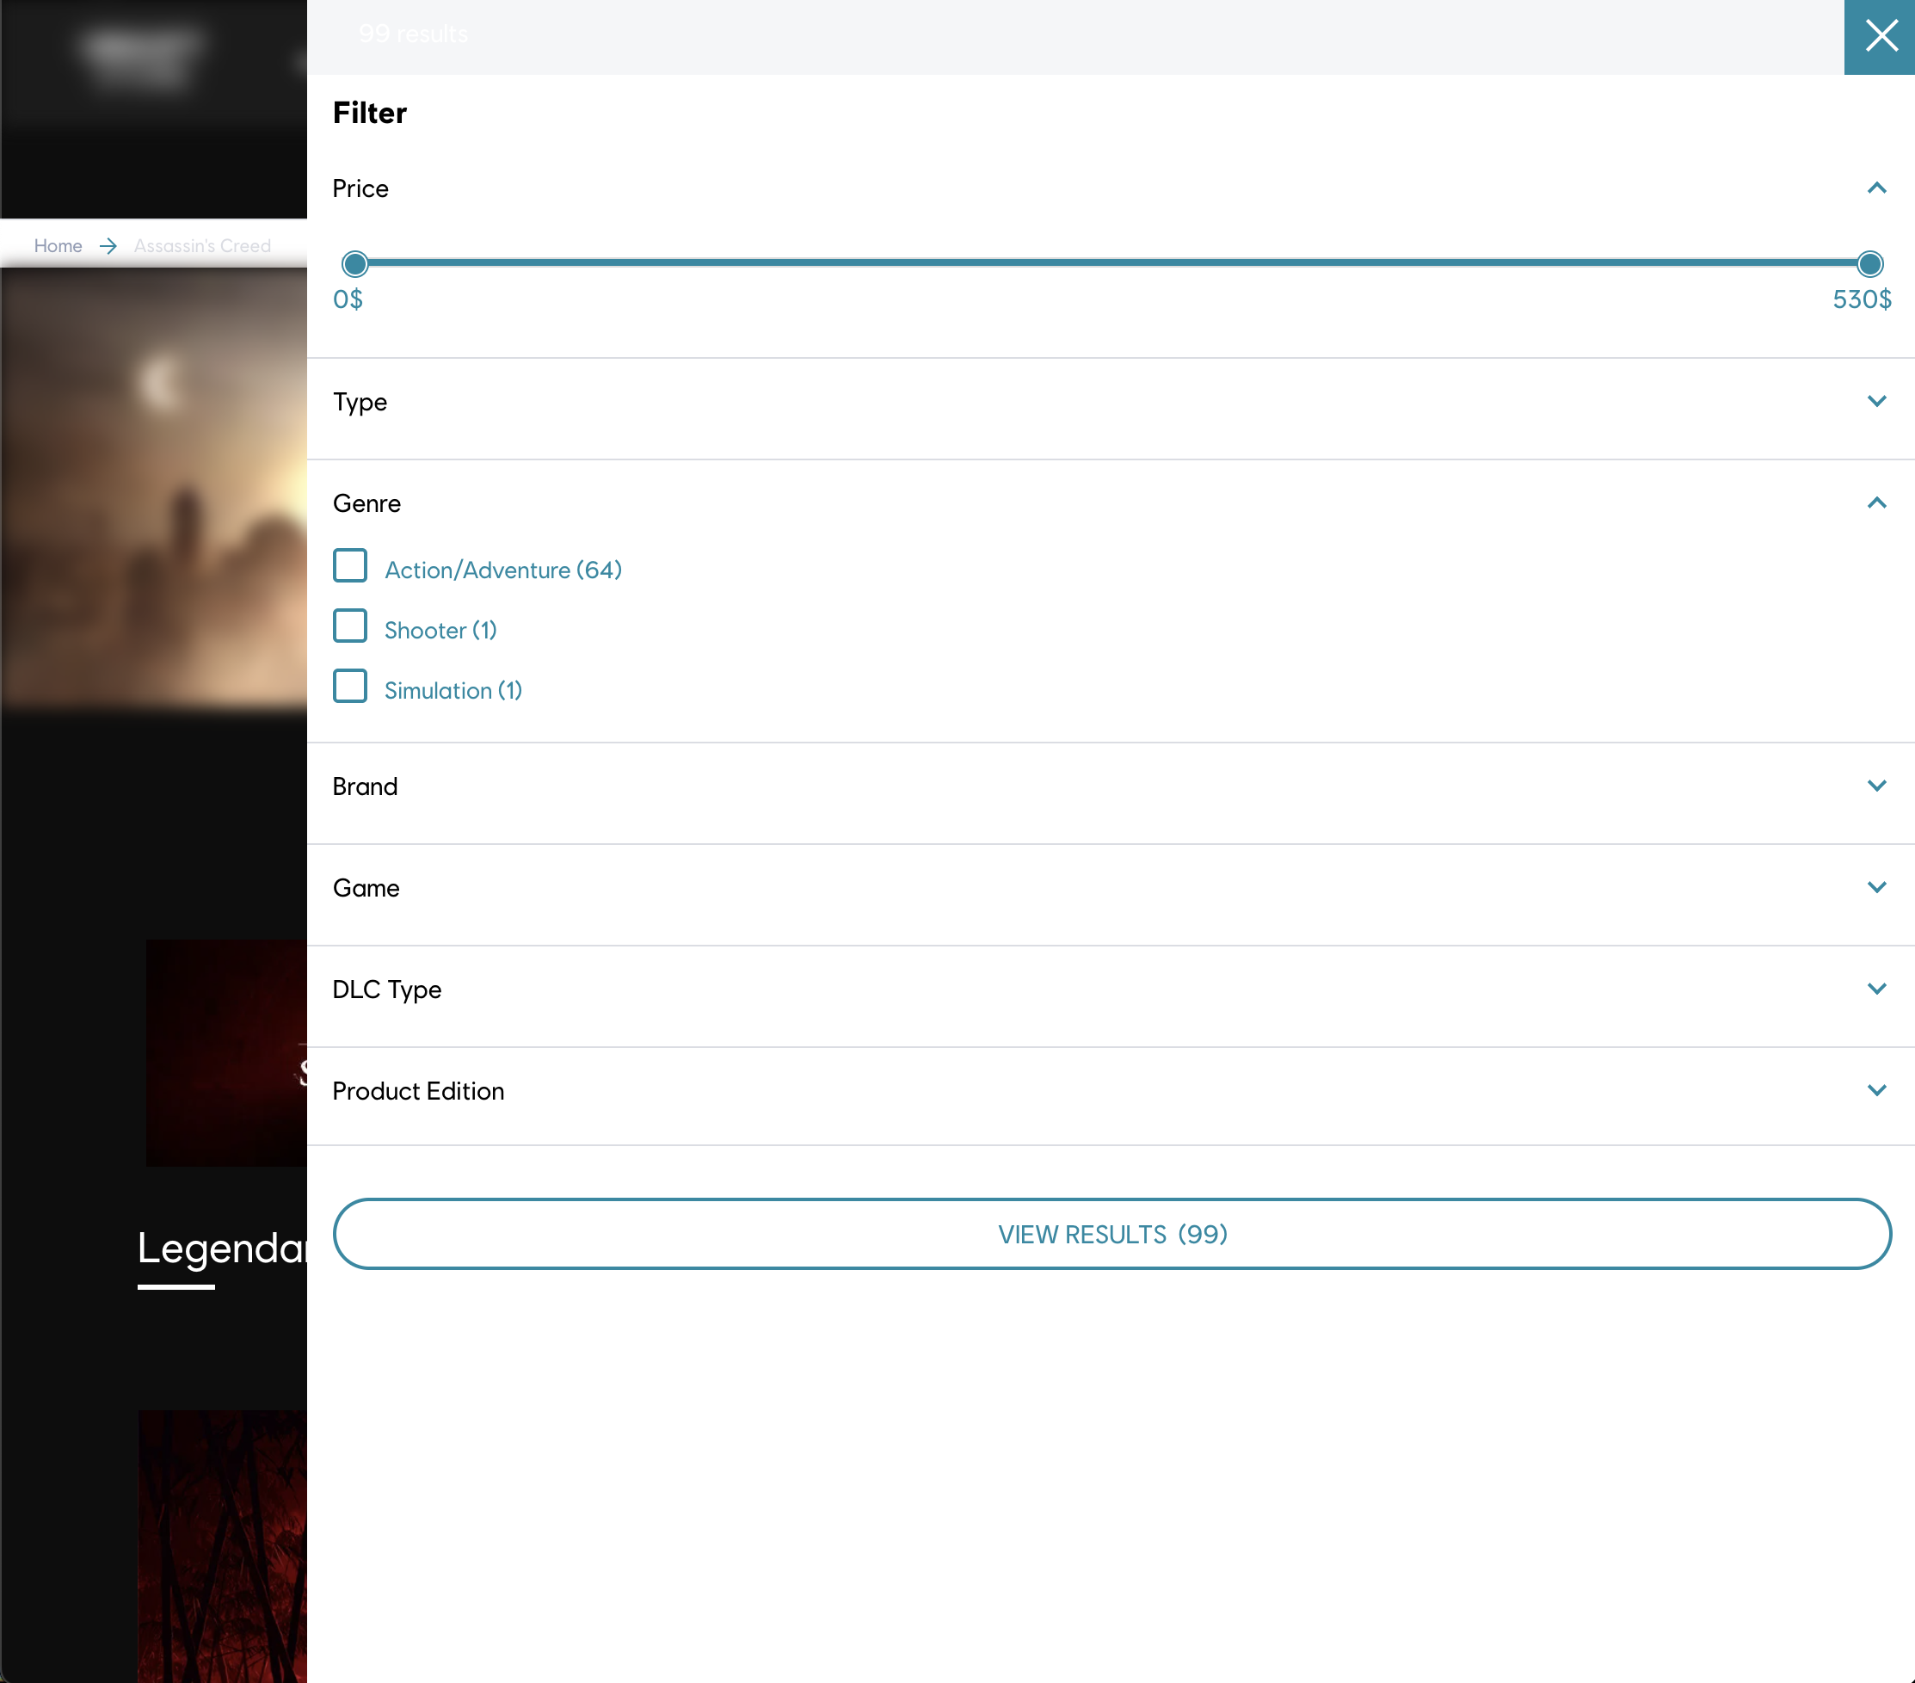
Task: Expand the Brand section
Action: coord(1877,786)
